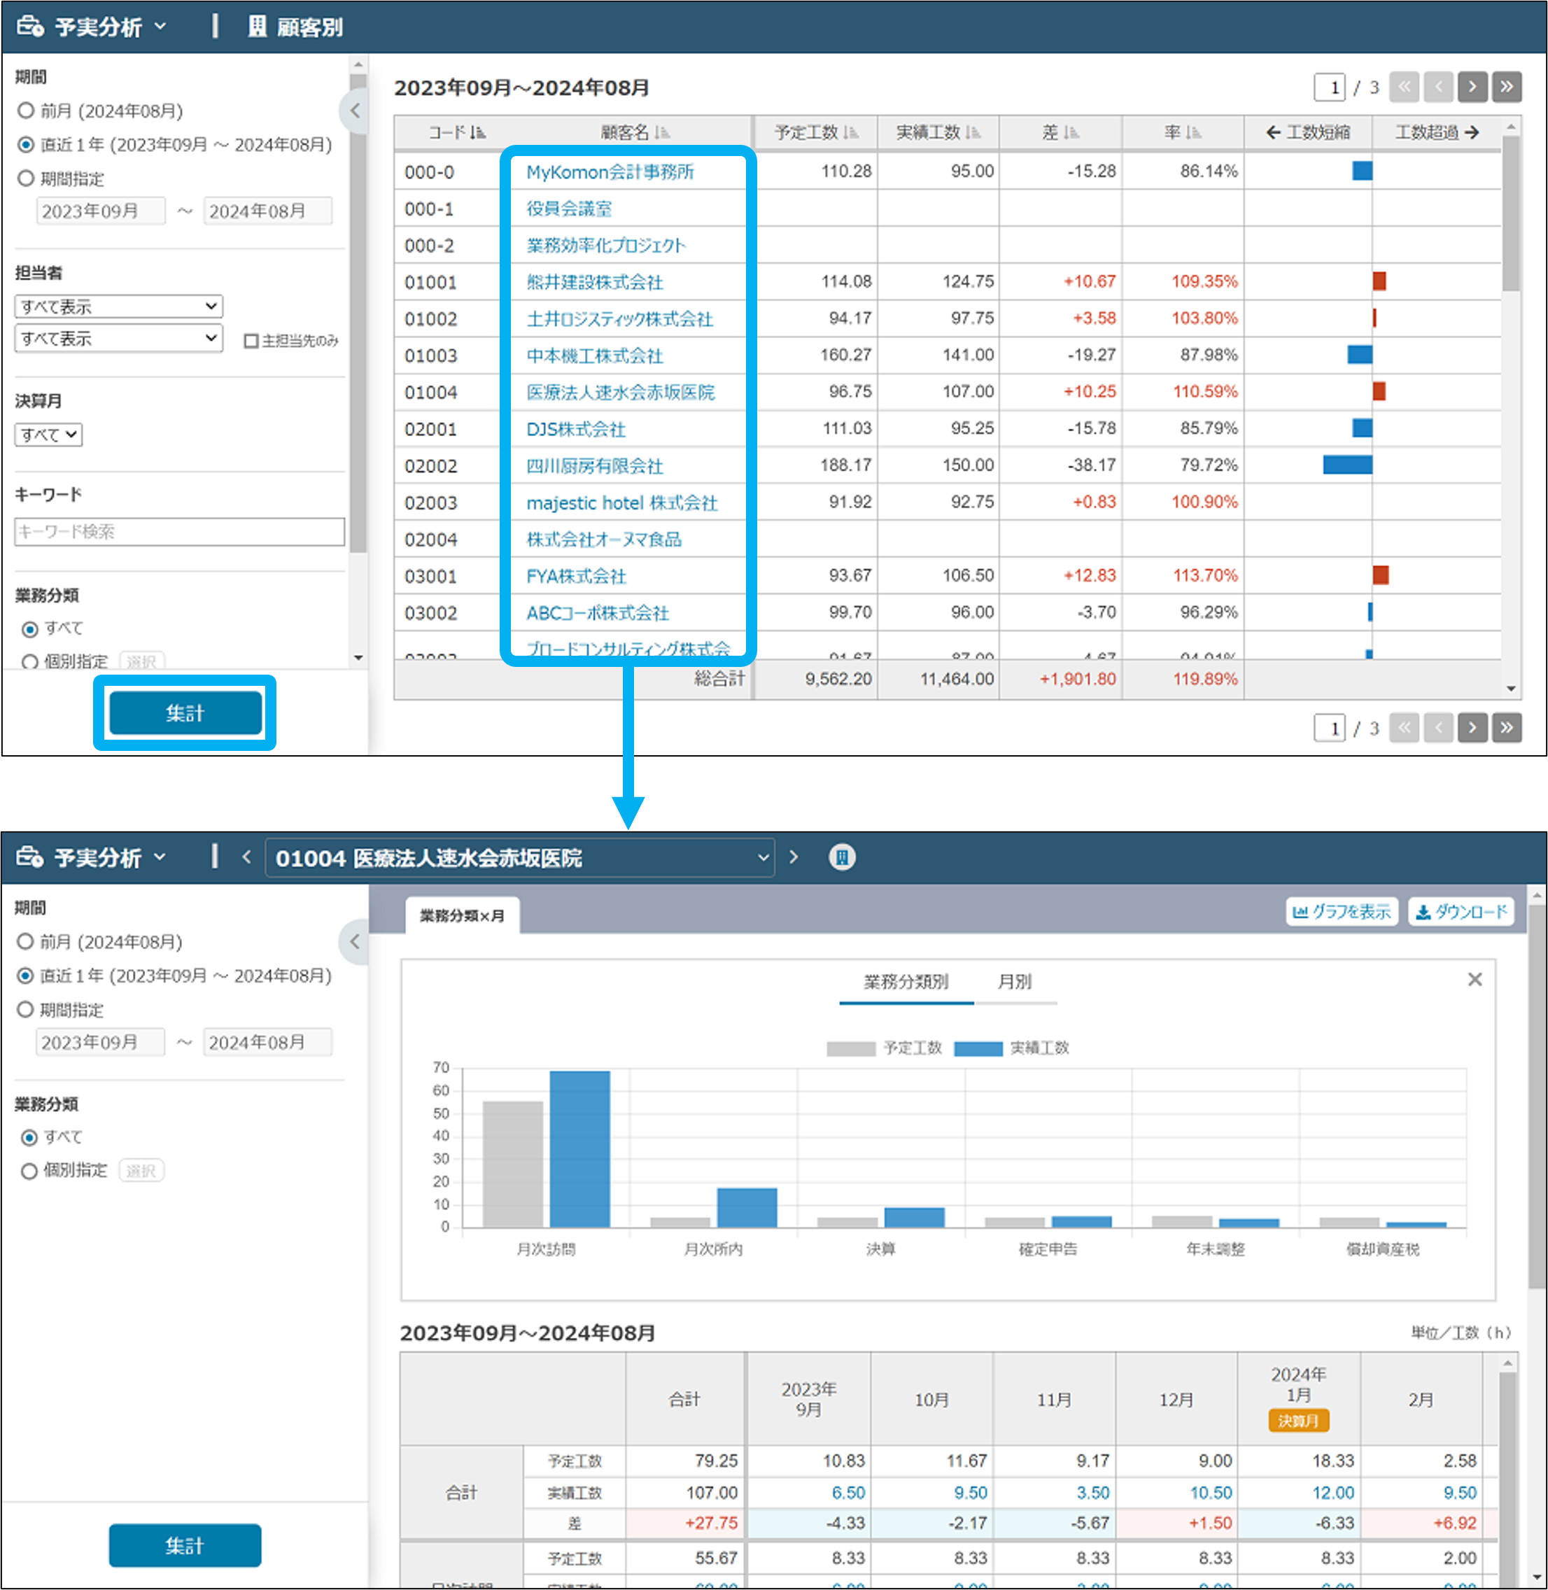
Task: Jump to last page in top pagination
Action: tap(1507, 87)
